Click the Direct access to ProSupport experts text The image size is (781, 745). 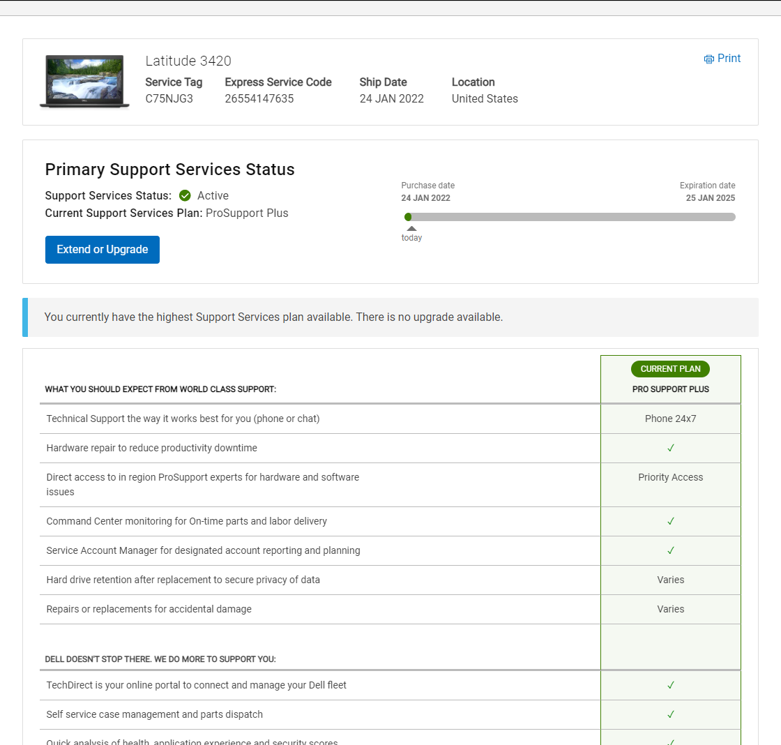203,484
